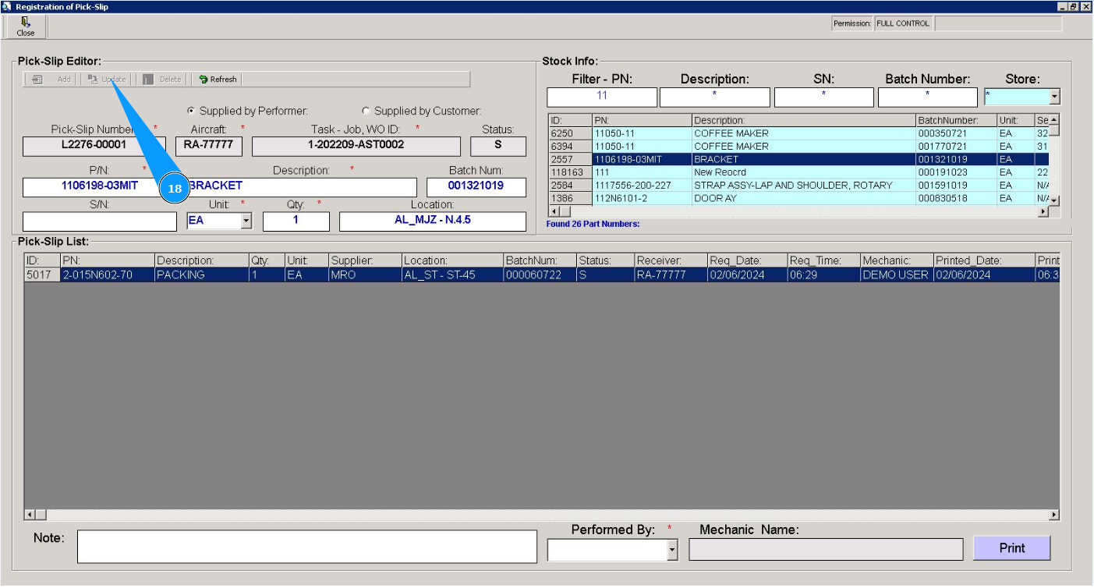
Task: Restore the window using title bar button
Action: tap(1074, 6)
